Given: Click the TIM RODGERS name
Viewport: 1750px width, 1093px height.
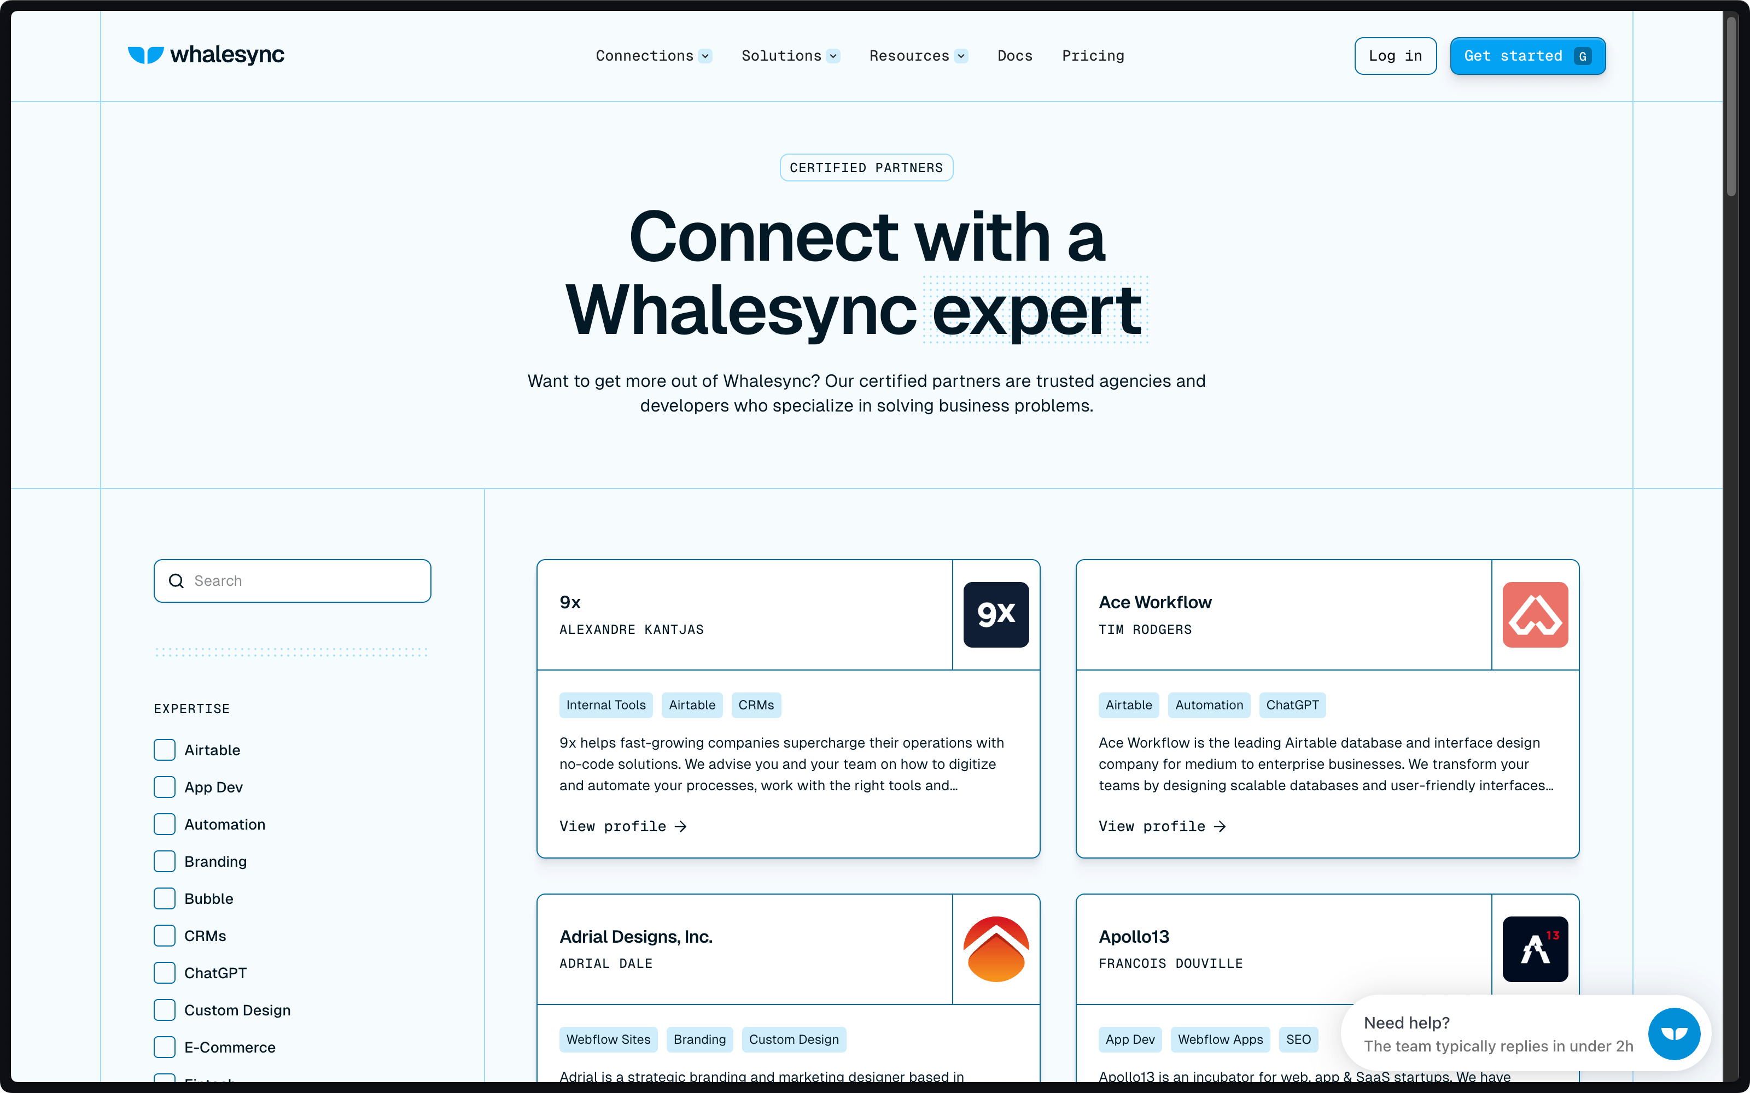Looking at the screenshot, I should (1146, 630).
